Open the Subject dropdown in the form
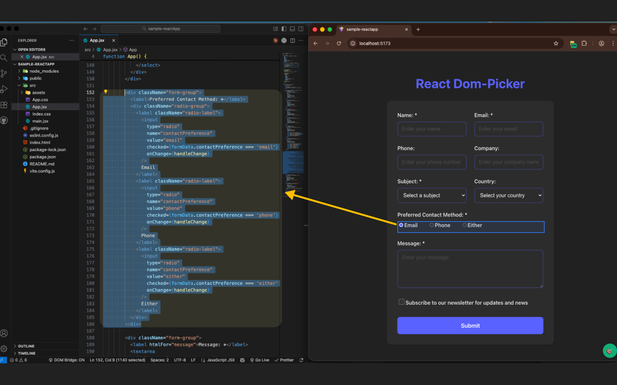Screen dimensions: 617x385 pos(431,195)
